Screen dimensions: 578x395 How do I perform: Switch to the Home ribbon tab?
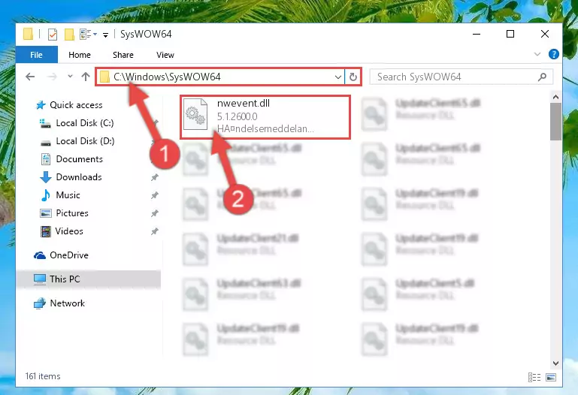[80, 55]
